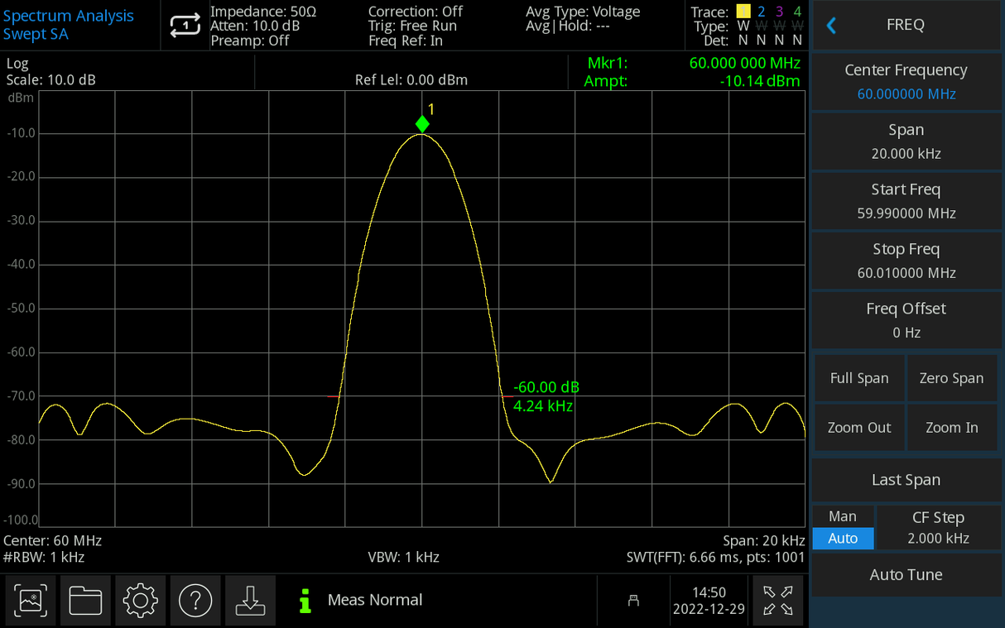Image resolution: width=1005 pixels, height=628 pixels.
Task: Click the screen capture icon
Action: coord(30,601)
